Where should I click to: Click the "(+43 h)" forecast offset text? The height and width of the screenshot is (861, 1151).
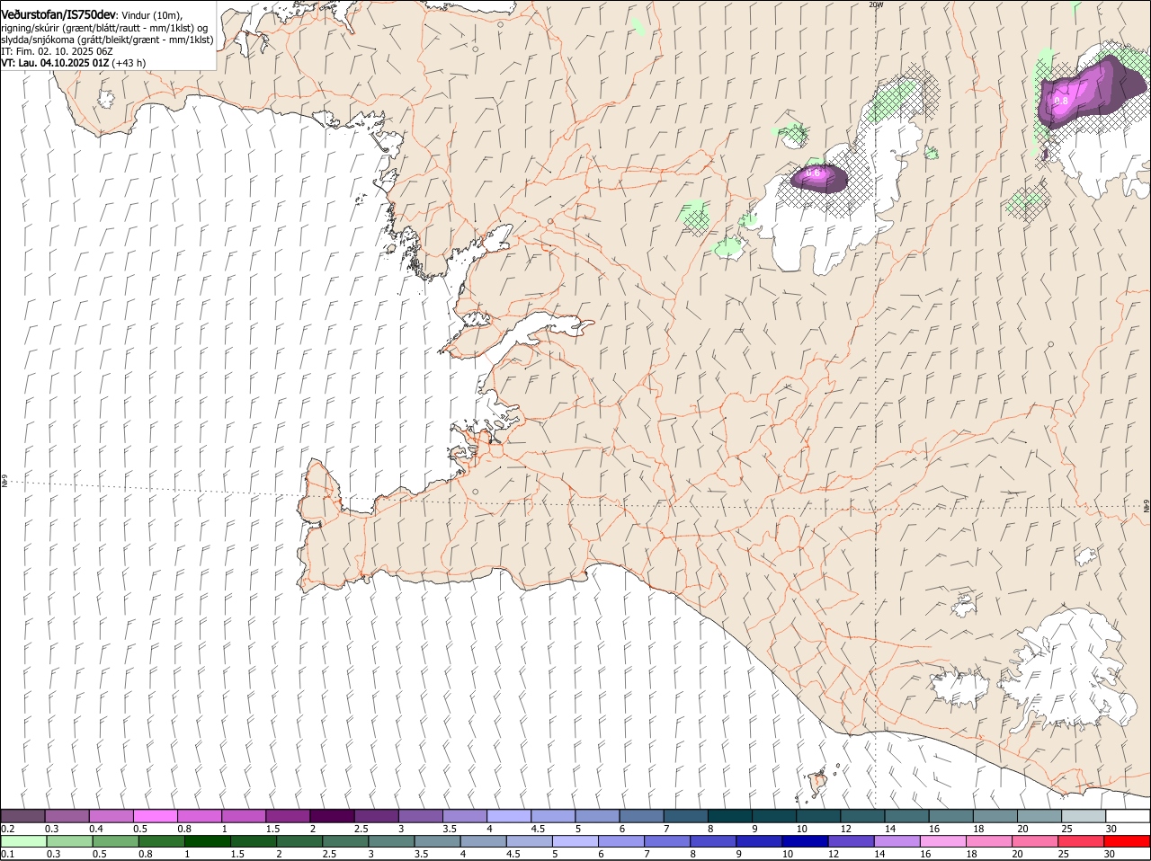pos(129,63)
